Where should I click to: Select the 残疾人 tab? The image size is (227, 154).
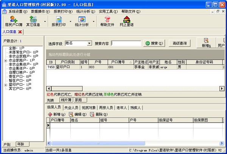coord(135,108)
